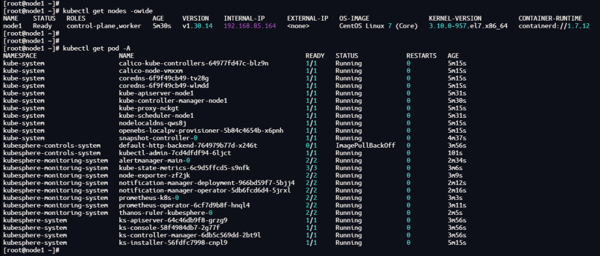Click pod name coredns-6f9f49cb49-wlmdd
The width and height of the screenshot is (600, 256).
[x=164, y=86]
